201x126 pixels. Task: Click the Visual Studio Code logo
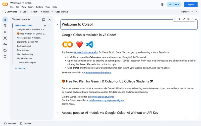pyautogui.click(x=90, y=44)
